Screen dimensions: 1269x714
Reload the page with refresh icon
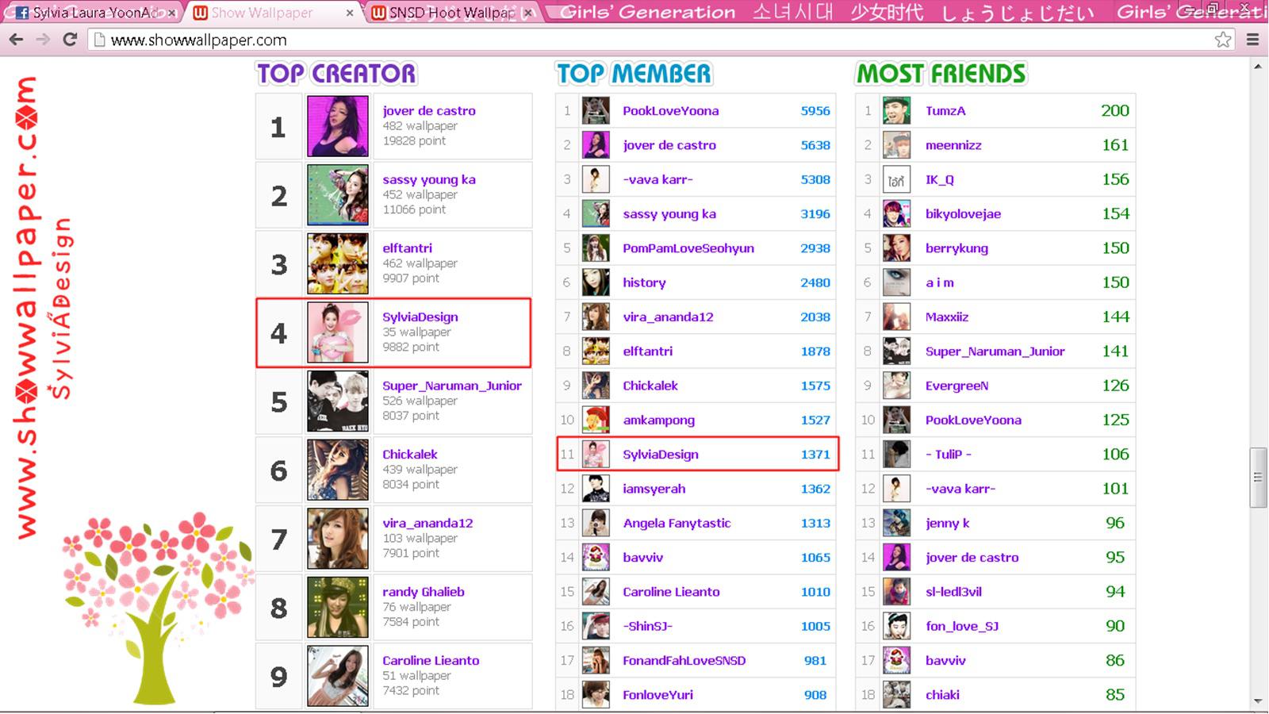click(x=70, y=40)
